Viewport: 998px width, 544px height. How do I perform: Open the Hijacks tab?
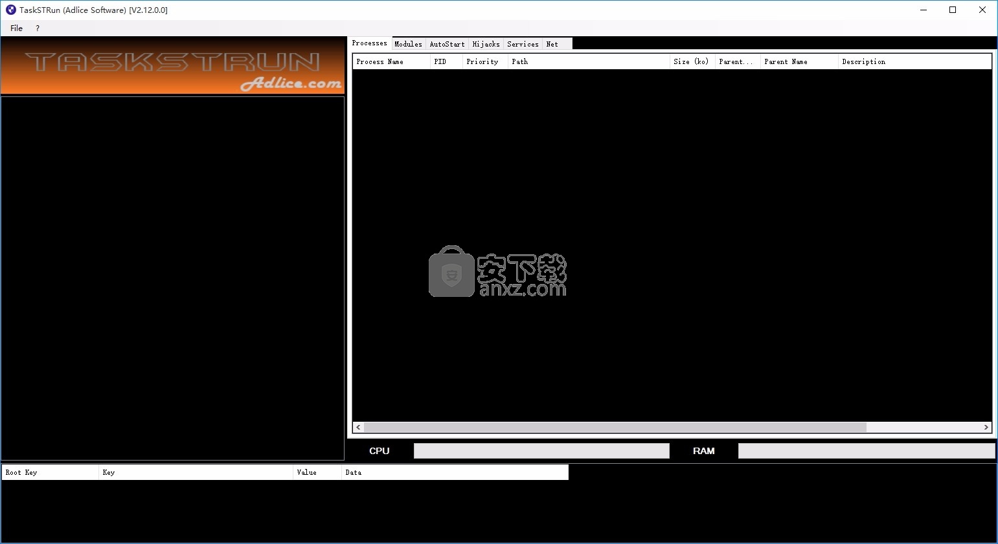click(486, 44)
